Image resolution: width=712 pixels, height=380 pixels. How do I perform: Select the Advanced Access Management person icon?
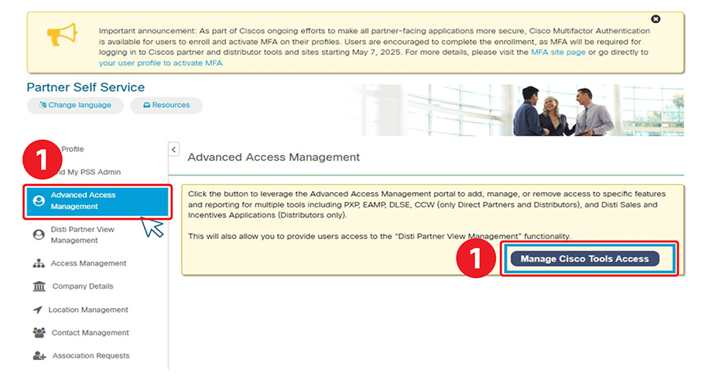[x=38, y=201]
